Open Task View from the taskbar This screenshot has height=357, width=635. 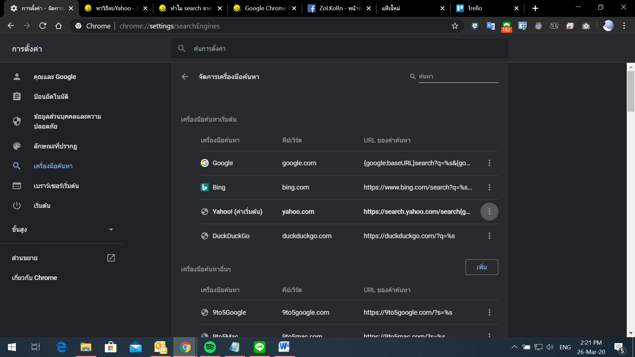coord(36,347)
